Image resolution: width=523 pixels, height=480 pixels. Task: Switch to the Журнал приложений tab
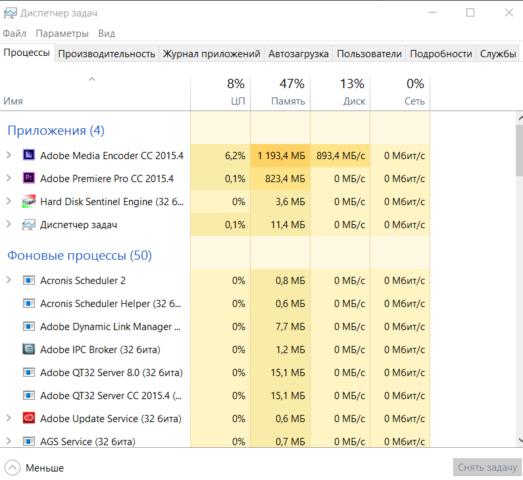[x=211, y=54]
